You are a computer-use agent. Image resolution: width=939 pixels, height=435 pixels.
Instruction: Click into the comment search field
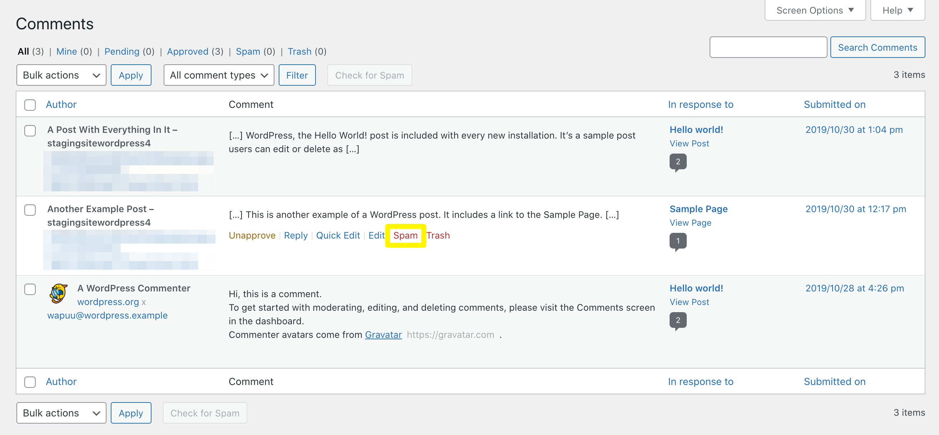click(x=768, y=47)
